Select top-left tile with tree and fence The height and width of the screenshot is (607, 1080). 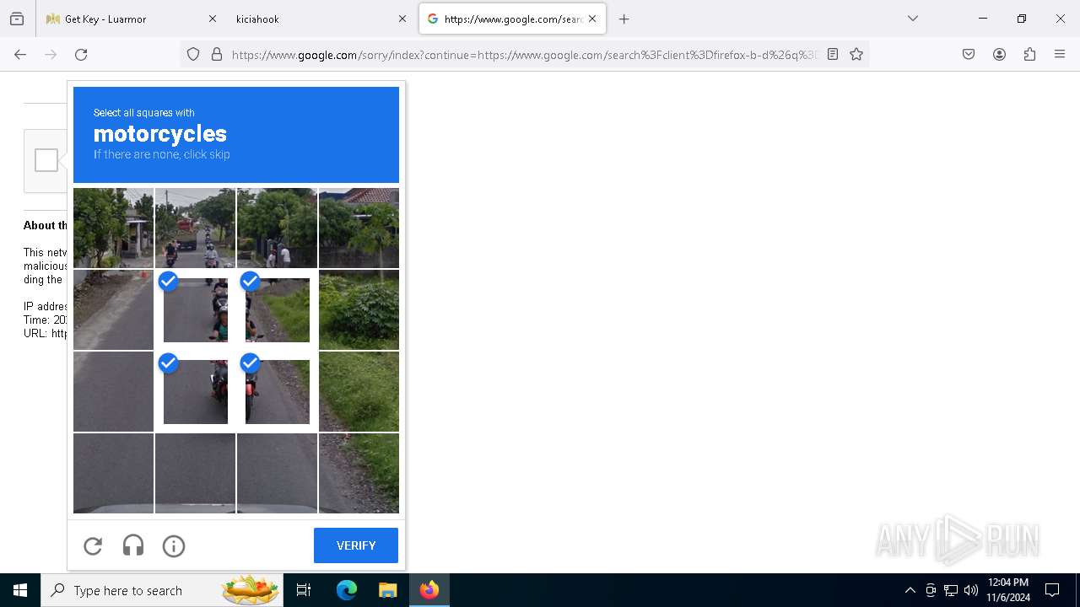[114, 228]
